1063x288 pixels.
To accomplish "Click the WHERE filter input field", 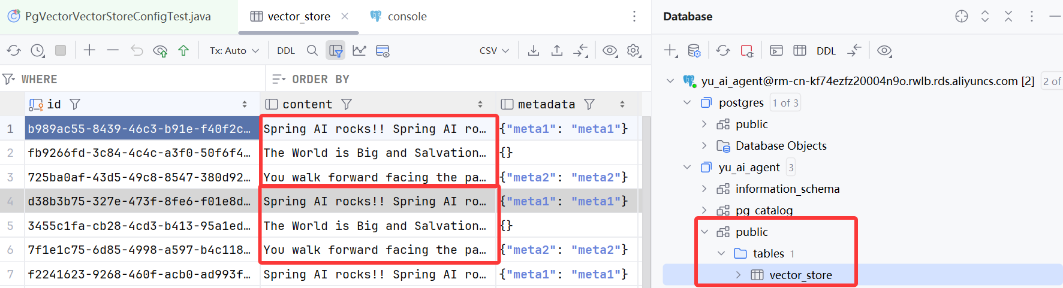I will click(133, 79).
